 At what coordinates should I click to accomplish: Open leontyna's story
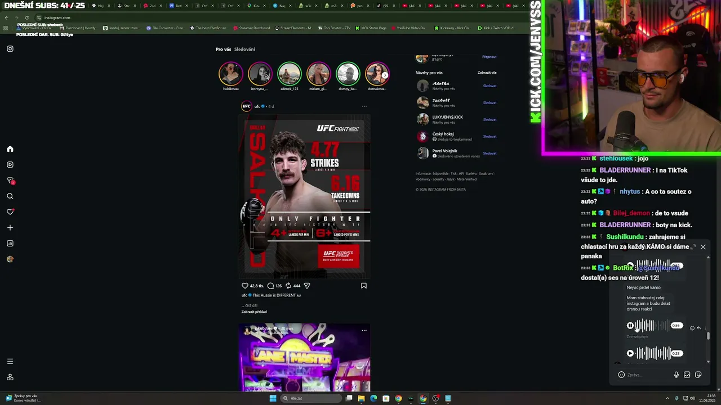(x=260, y=74)
